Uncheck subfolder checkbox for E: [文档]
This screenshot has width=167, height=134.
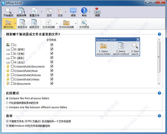52,53
